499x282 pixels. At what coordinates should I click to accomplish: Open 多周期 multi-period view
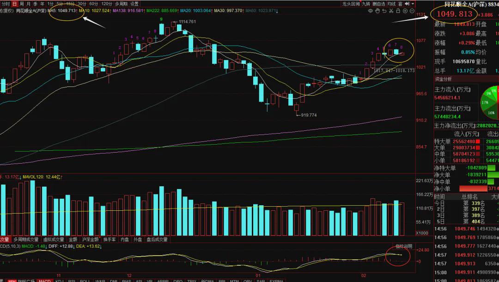[x=121, y=4]
